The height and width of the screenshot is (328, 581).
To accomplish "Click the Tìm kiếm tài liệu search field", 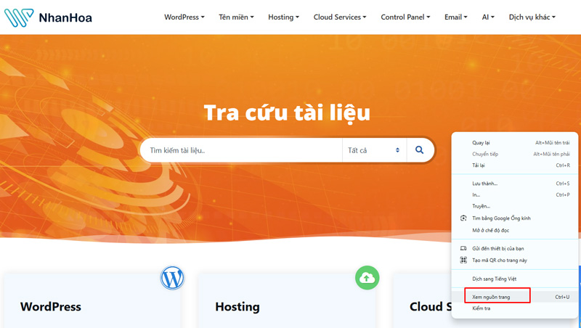I will [x=241, y=150].
